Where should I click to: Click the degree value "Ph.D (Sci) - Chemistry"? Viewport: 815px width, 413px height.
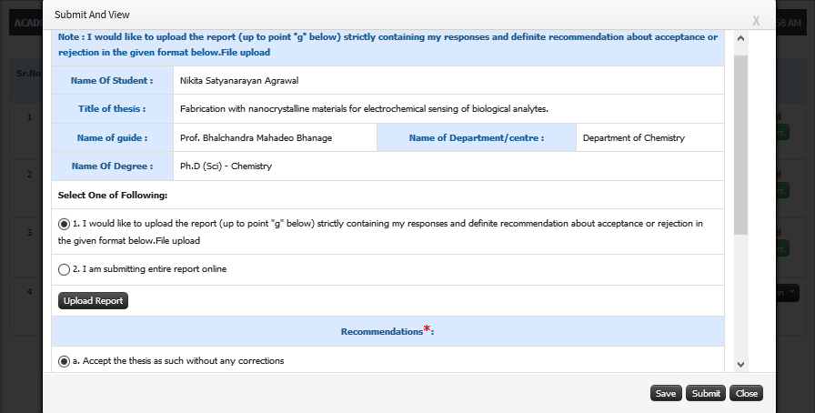[x=226, y=166]
